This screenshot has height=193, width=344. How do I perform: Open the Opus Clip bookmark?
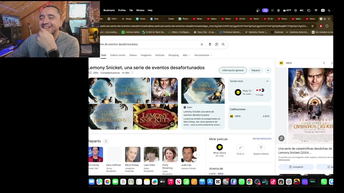click(205, 32)
